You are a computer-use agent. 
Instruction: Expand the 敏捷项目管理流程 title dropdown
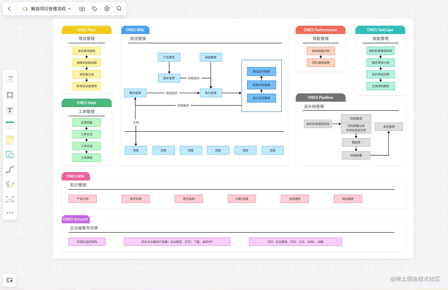69,9
